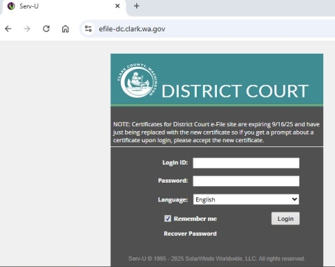Open the Recover Password link
This screenshot has width=335, height=267.
pos(190,234)
